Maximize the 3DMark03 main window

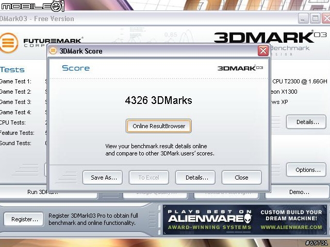pyautogui.click(x=315, y=19)
